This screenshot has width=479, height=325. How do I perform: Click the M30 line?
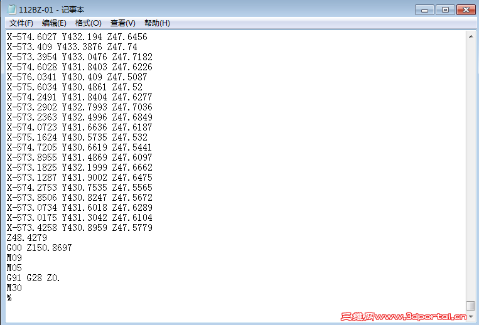(x=14, y=288)
